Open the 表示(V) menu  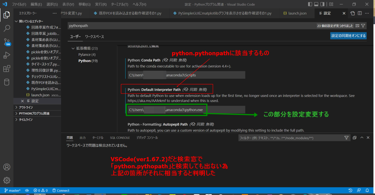68,4
